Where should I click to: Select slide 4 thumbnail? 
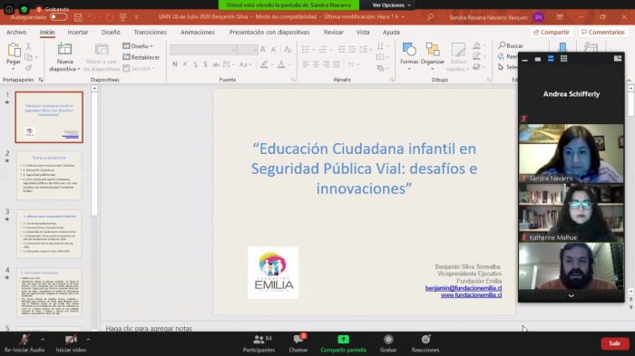tap(49, 293)
